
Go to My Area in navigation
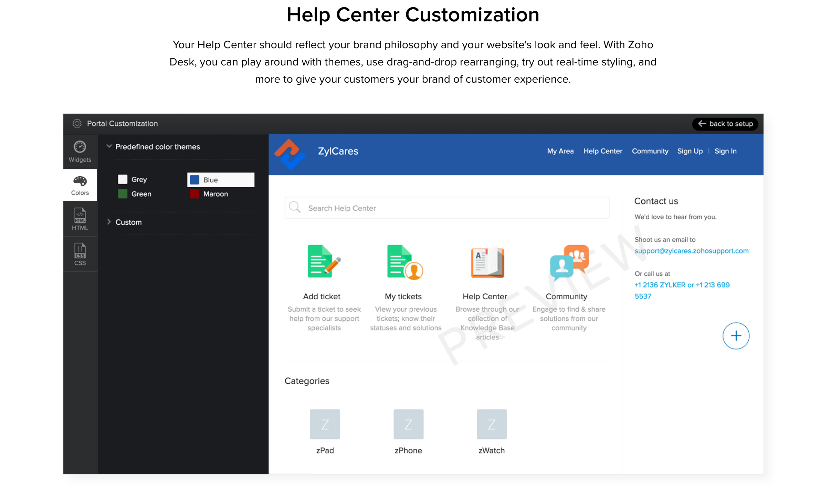click(x=560, y=151)
